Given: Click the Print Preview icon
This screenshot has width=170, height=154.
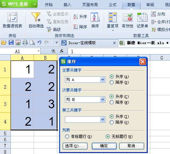Looking at the screenshot, I should (32, 43).
